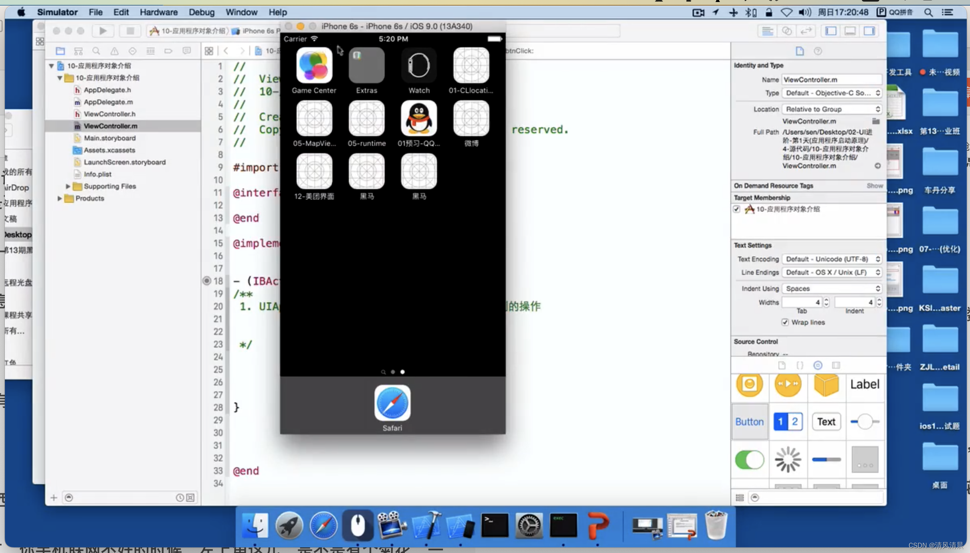Adjust the Tab width stepper in Text Settings
Image resolution: width=970 pixels, height=553 pixels.
point(825,302)
